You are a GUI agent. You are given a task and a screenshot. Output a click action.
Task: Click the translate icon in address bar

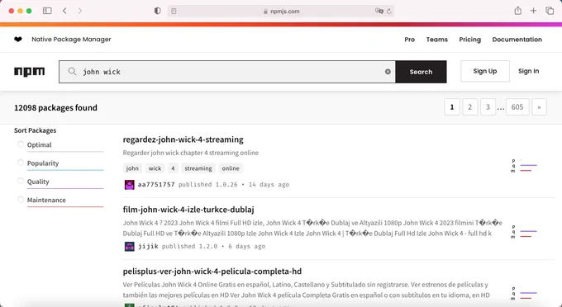tap(379, 11)
